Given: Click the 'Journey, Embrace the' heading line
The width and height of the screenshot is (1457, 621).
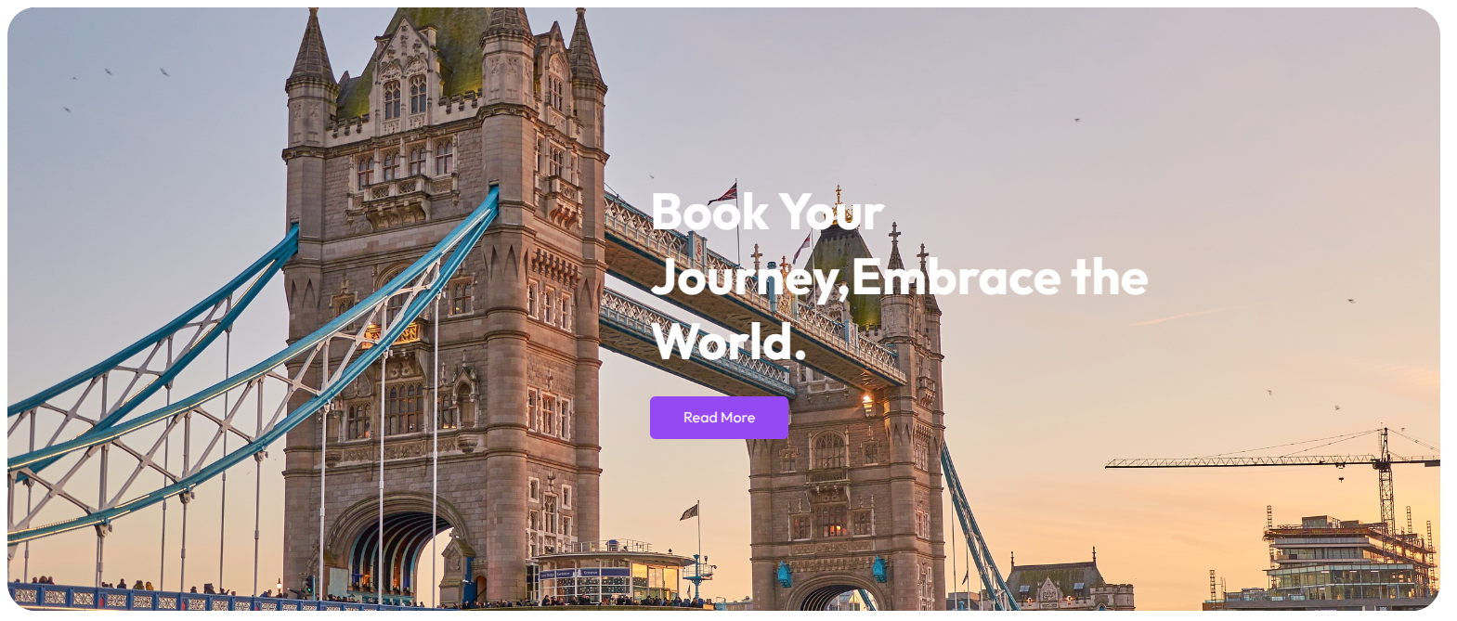Looking at the screenshot, I should pos(900,278).
